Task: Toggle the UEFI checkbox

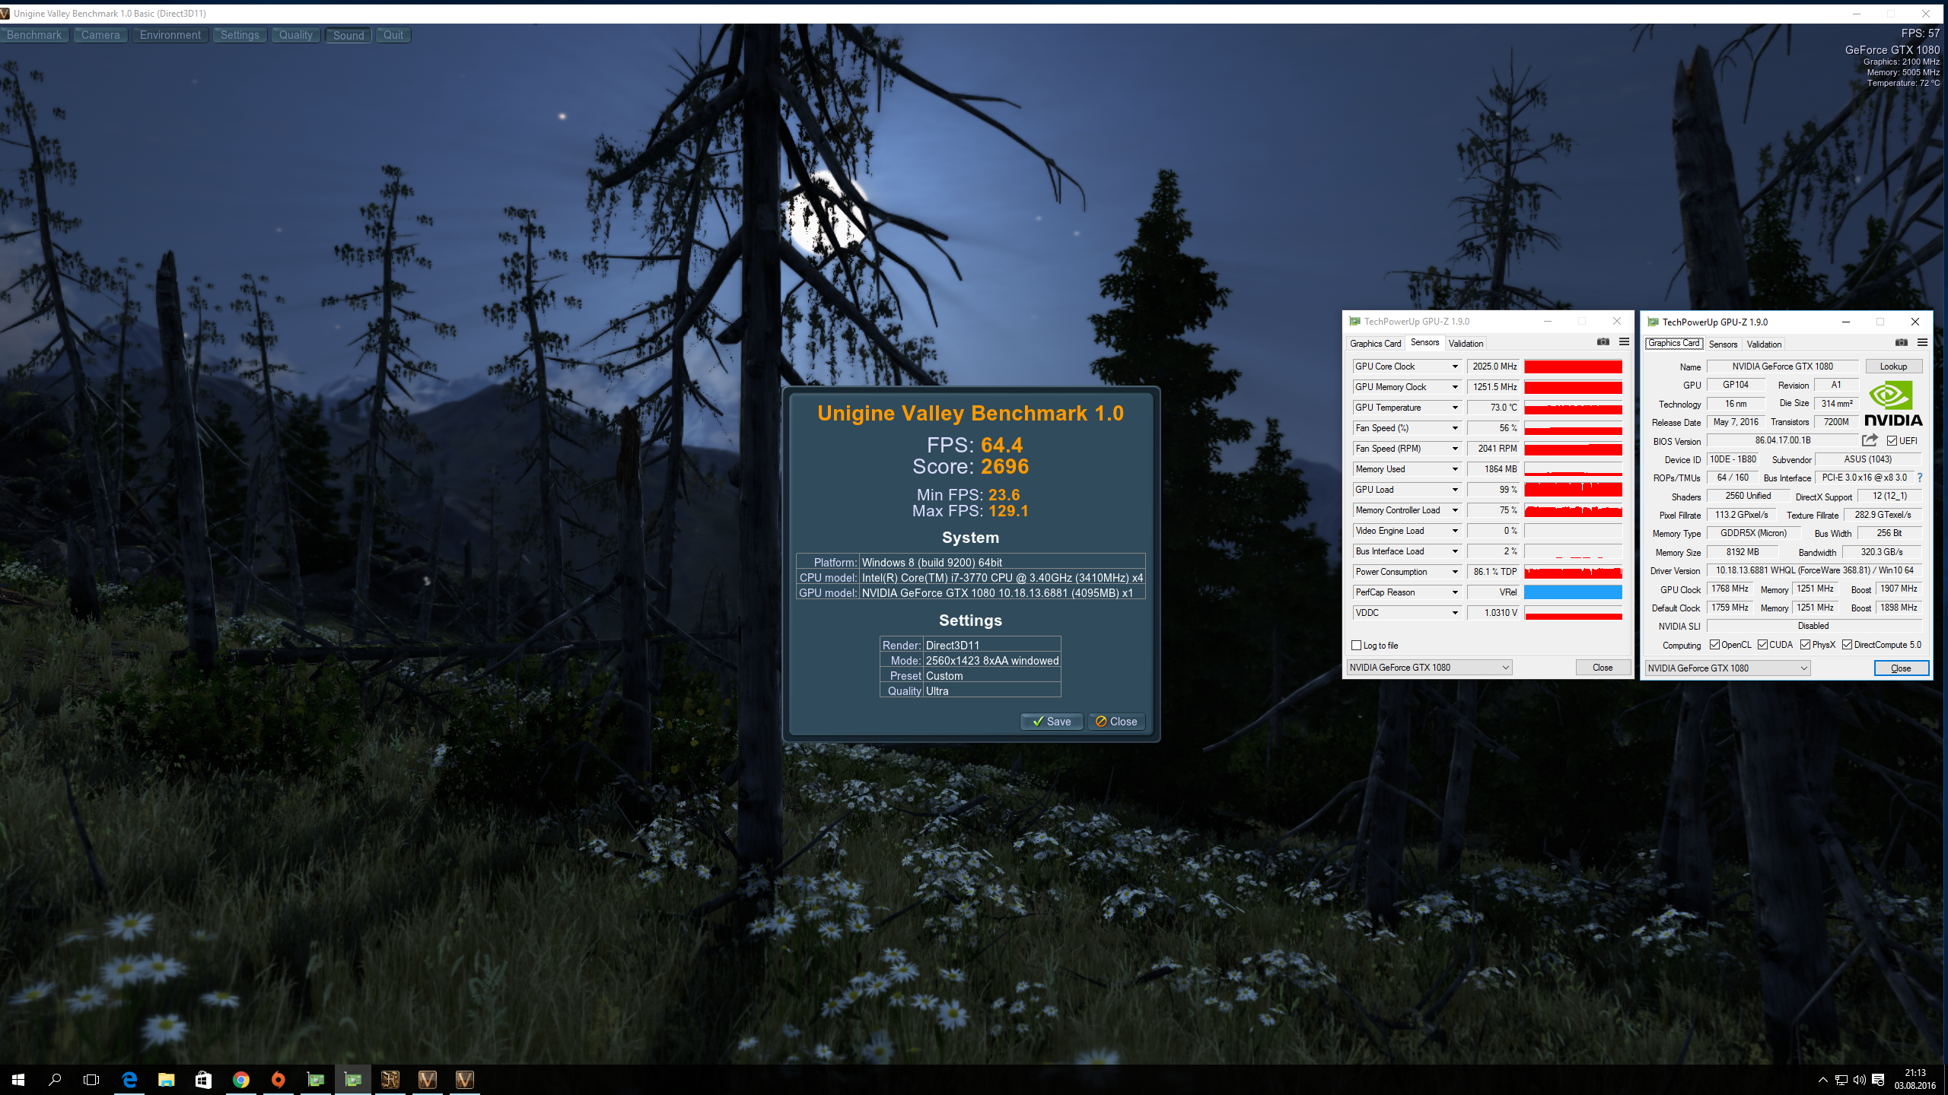Action: (1892, 441)
